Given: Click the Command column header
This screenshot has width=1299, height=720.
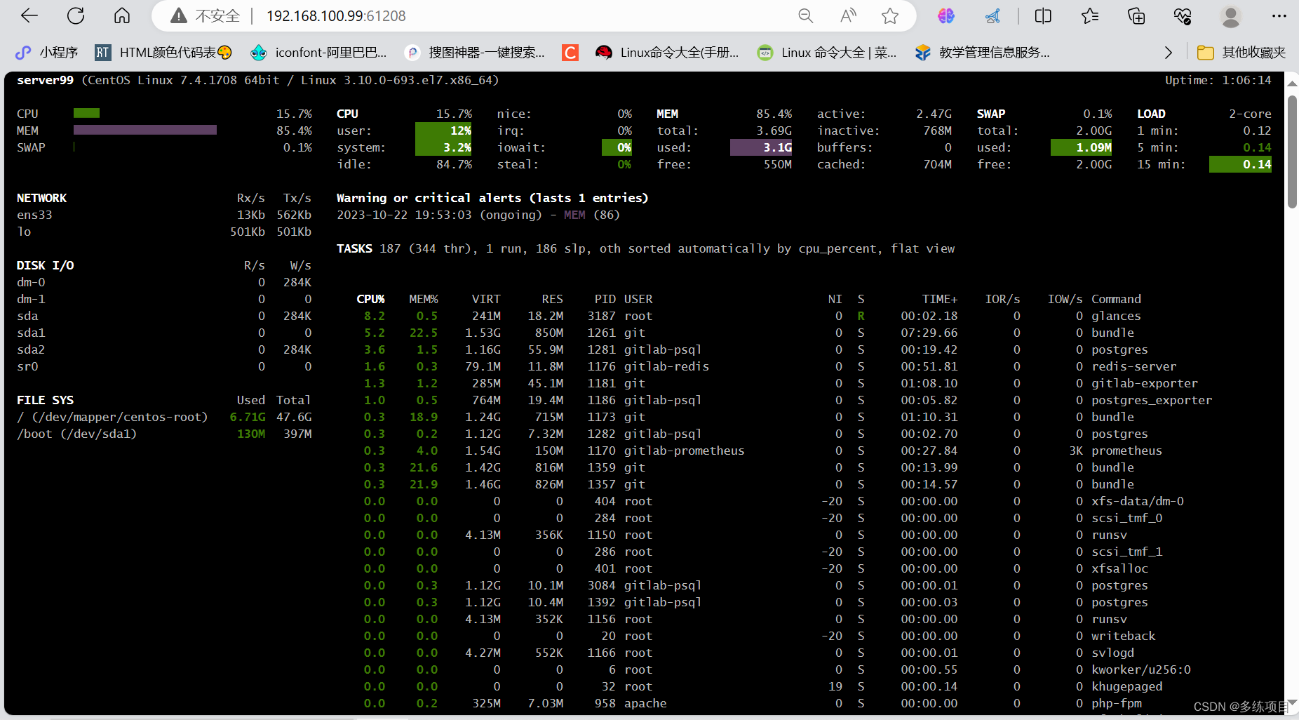Looking at the screenshot, I should (x=1117, y=299).
